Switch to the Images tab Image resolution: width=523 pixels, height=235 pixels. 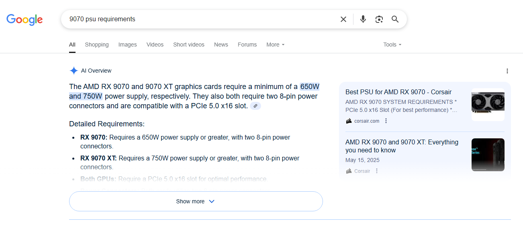coord(128,45)
